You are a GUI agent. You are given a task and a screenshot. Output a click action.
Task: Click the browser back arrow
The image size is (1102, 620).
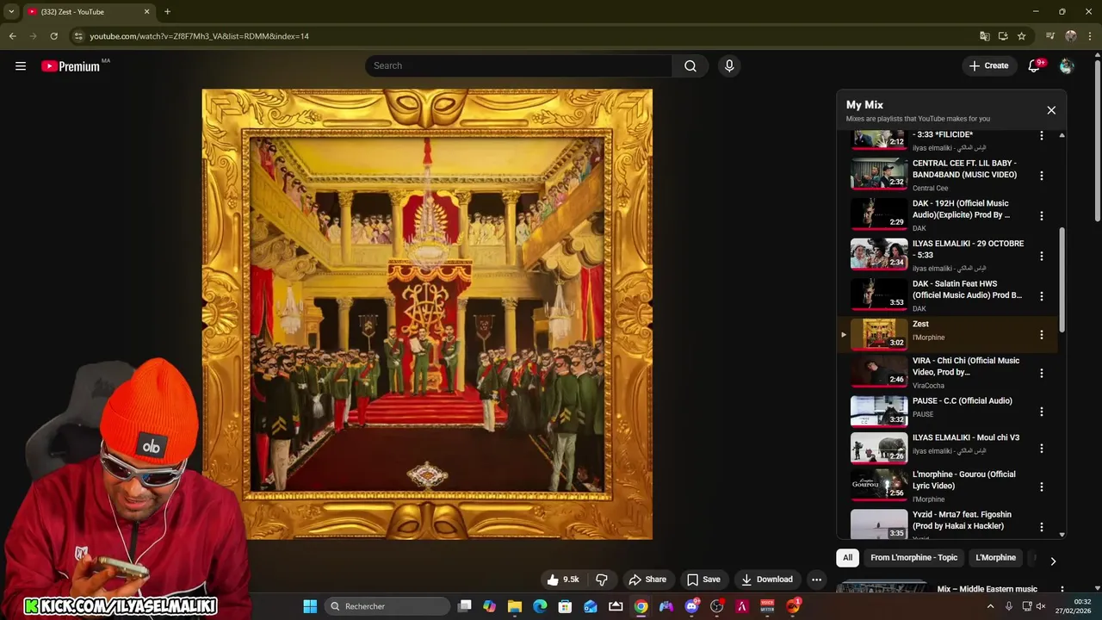[13, 36]
